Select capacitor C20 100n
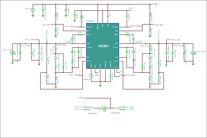 [133, 39]
